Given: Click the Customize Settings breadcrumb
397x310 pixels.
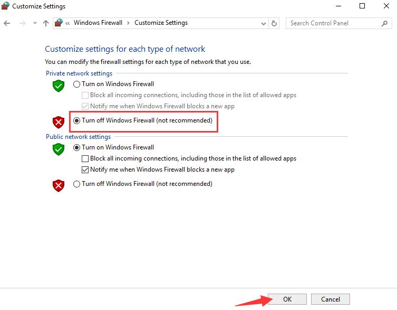Looking at the screenshot, I should point(161,23).
